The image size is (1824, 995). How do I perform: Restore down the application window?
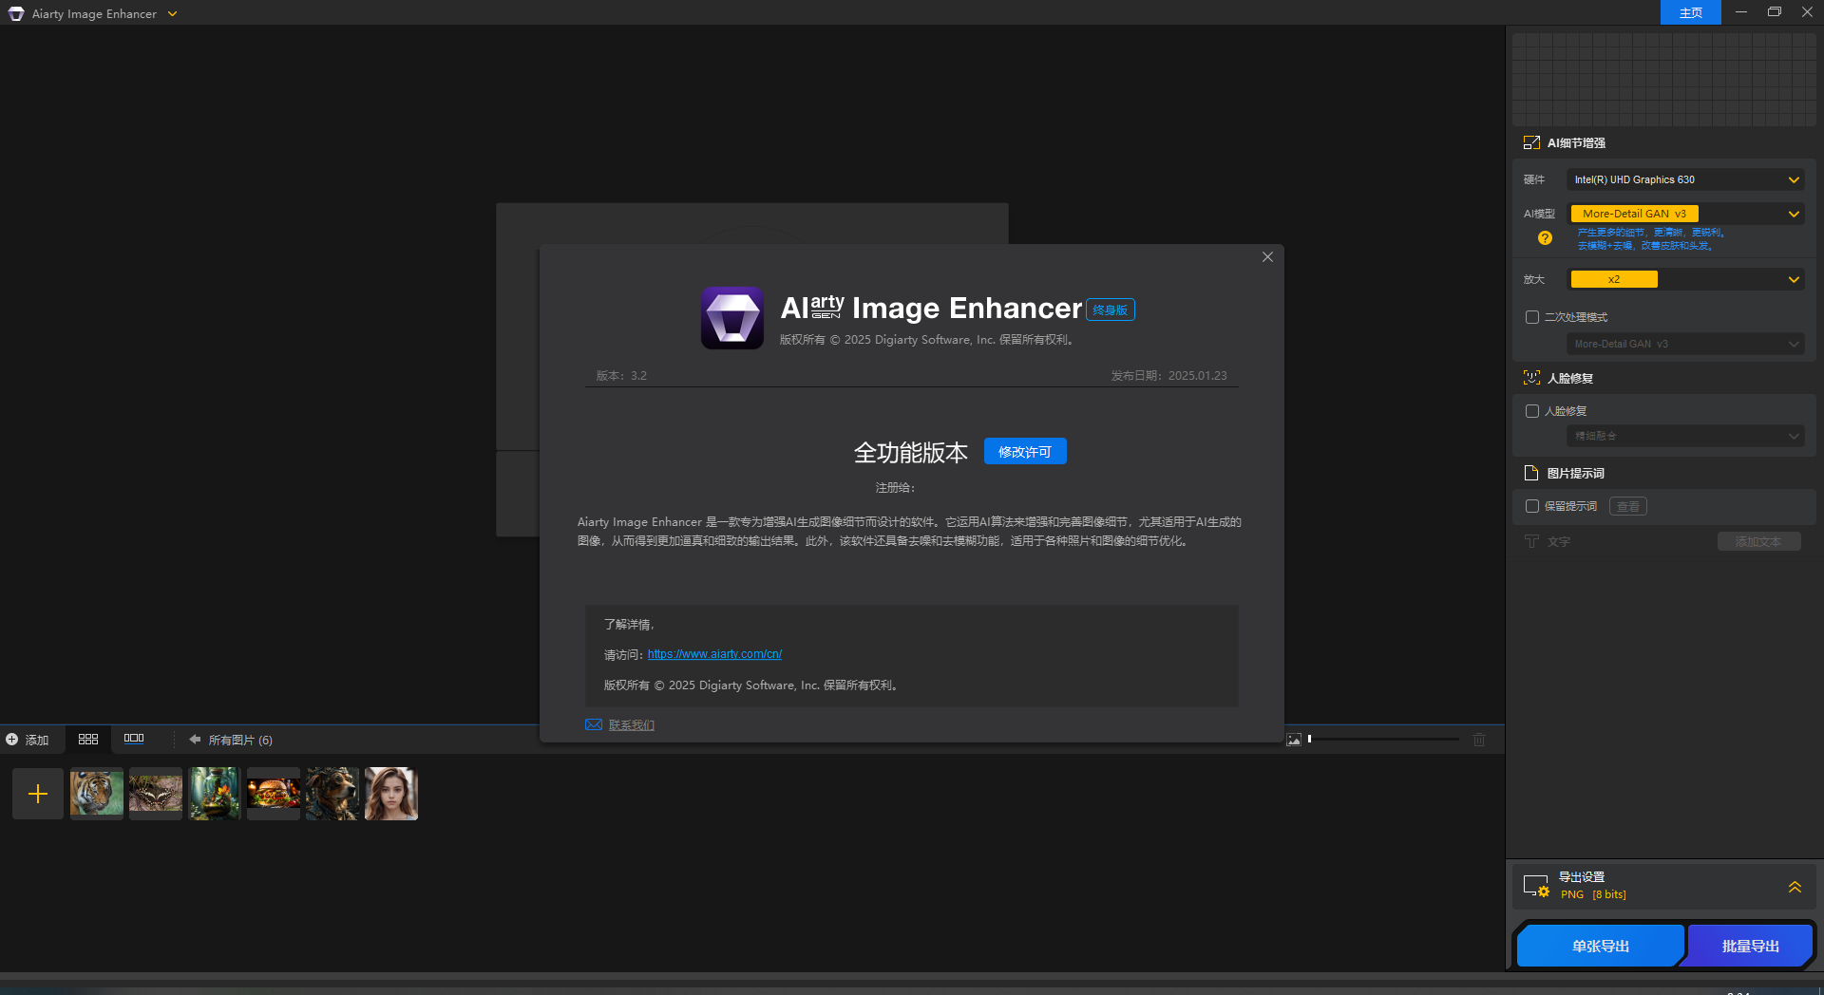pyautogui.click(x=1774, y=12)
